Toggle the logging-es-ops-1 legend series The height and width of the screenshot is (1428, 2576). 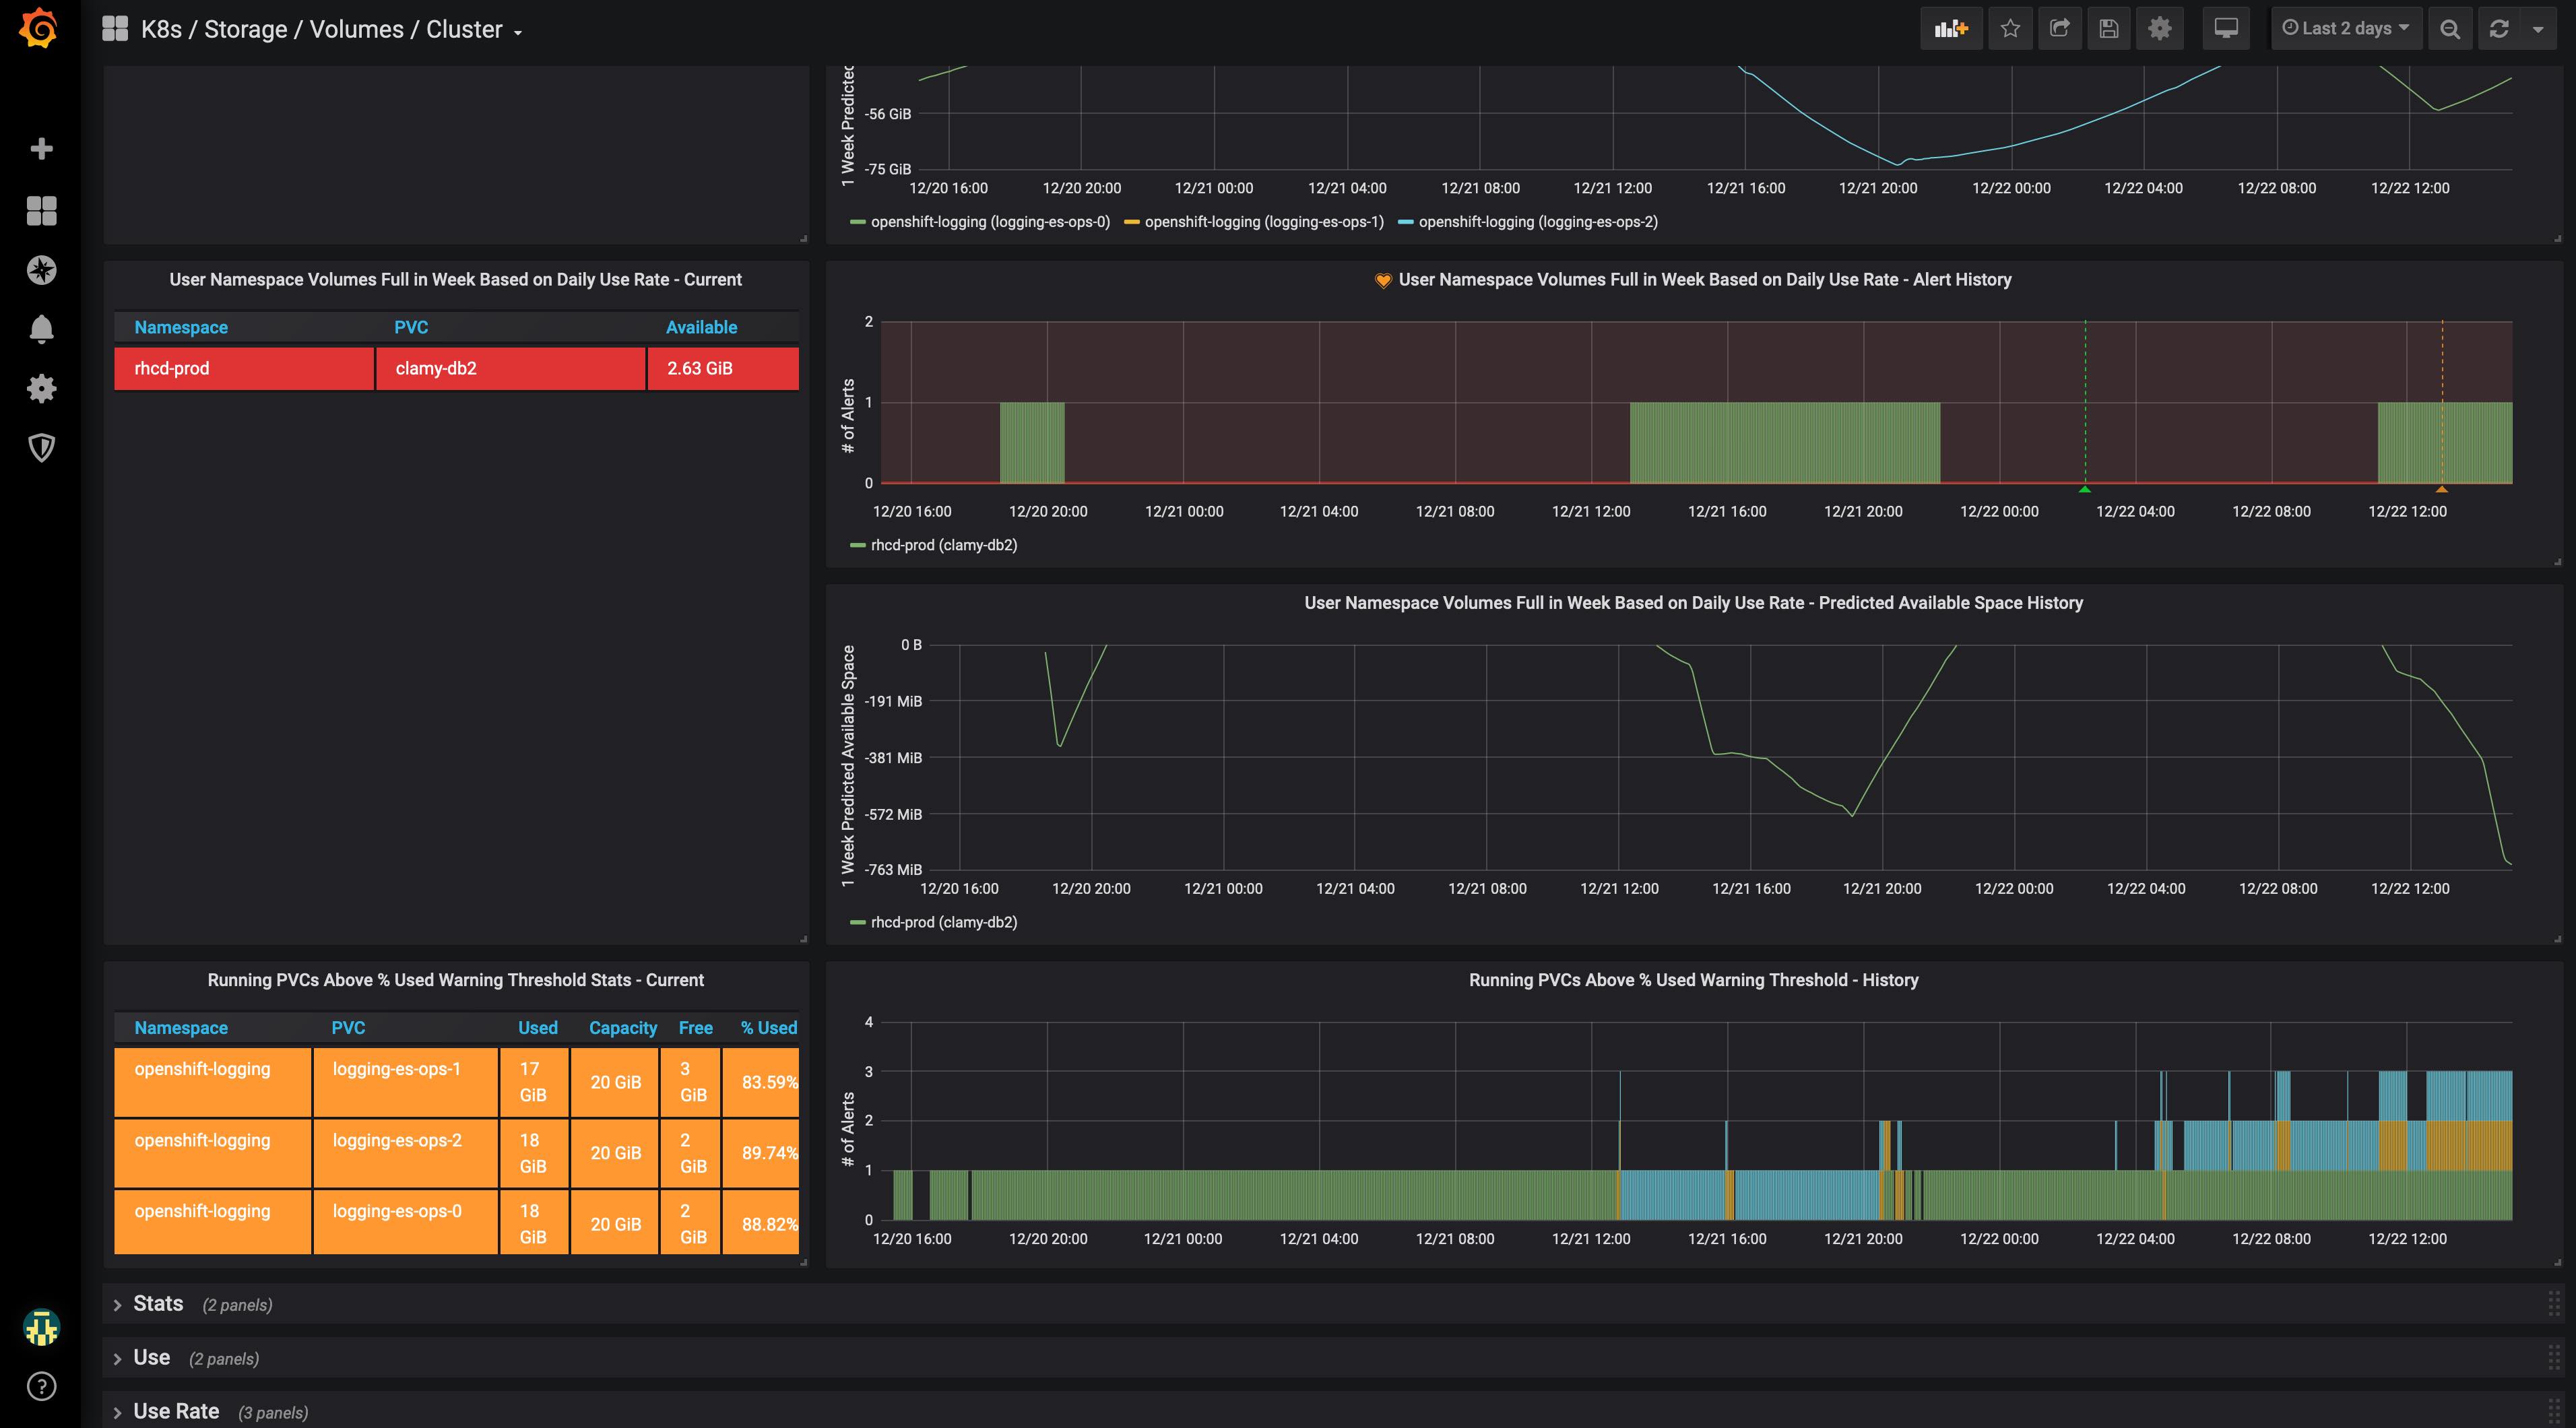[x=1263, y=222]
